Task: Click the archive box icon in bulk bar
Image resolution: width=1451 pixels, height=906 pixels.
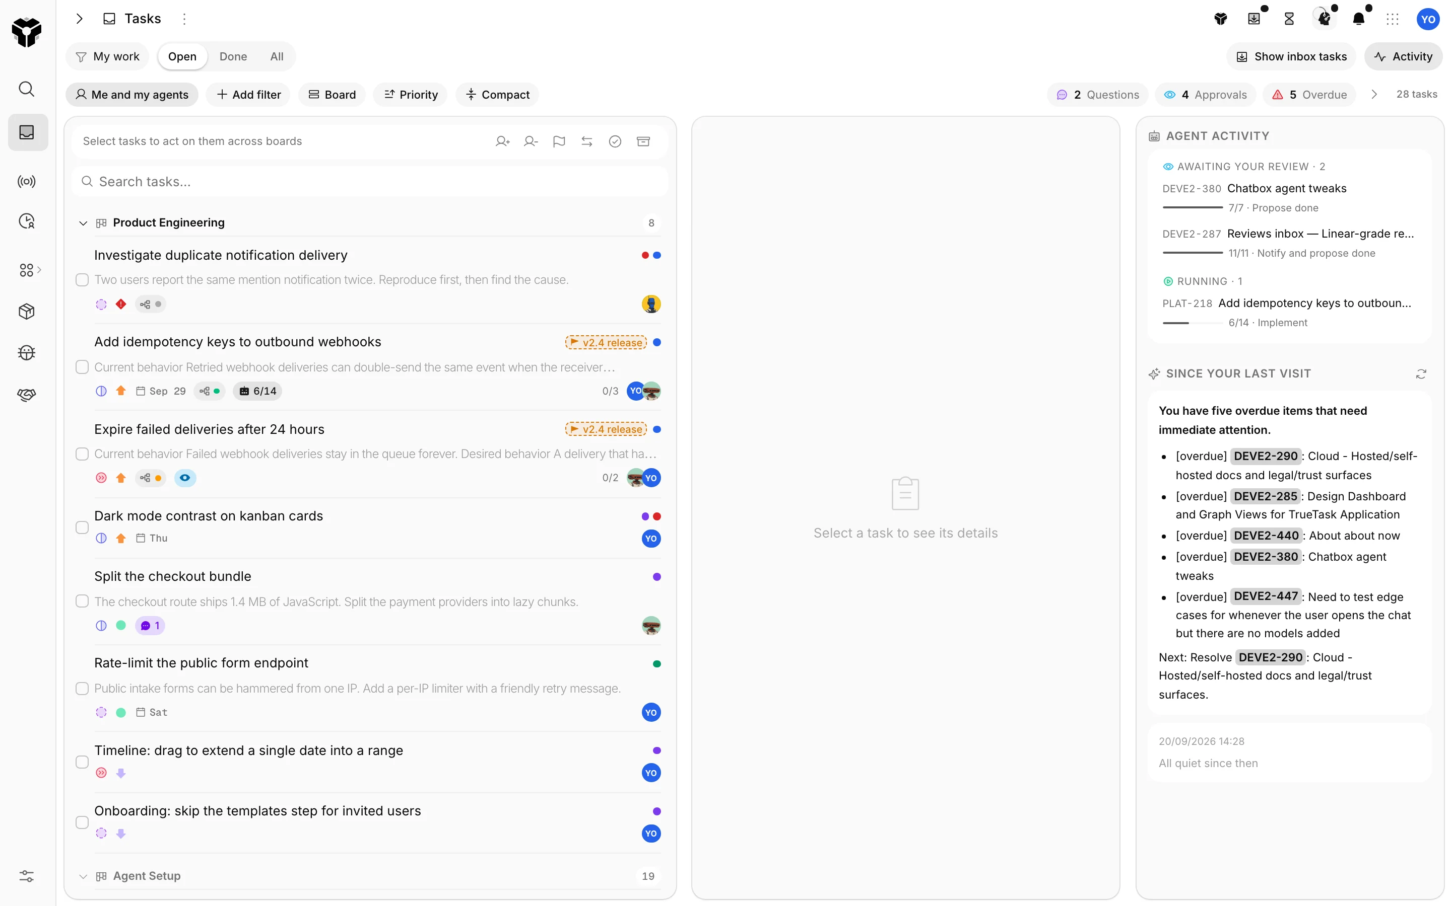Action: coord(643,141)
